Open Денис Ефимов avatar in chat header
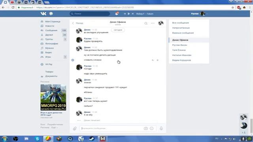The image size is (253, 142). coord(161,23)
